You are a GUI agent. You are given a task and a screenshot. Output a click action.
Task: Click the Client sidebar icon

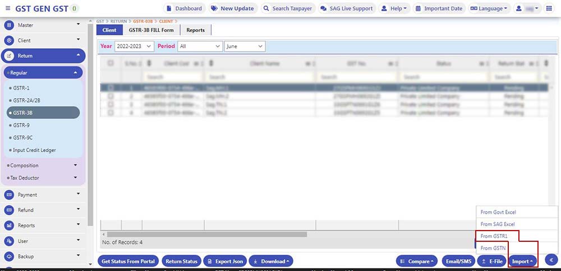(x=9, y=40)
